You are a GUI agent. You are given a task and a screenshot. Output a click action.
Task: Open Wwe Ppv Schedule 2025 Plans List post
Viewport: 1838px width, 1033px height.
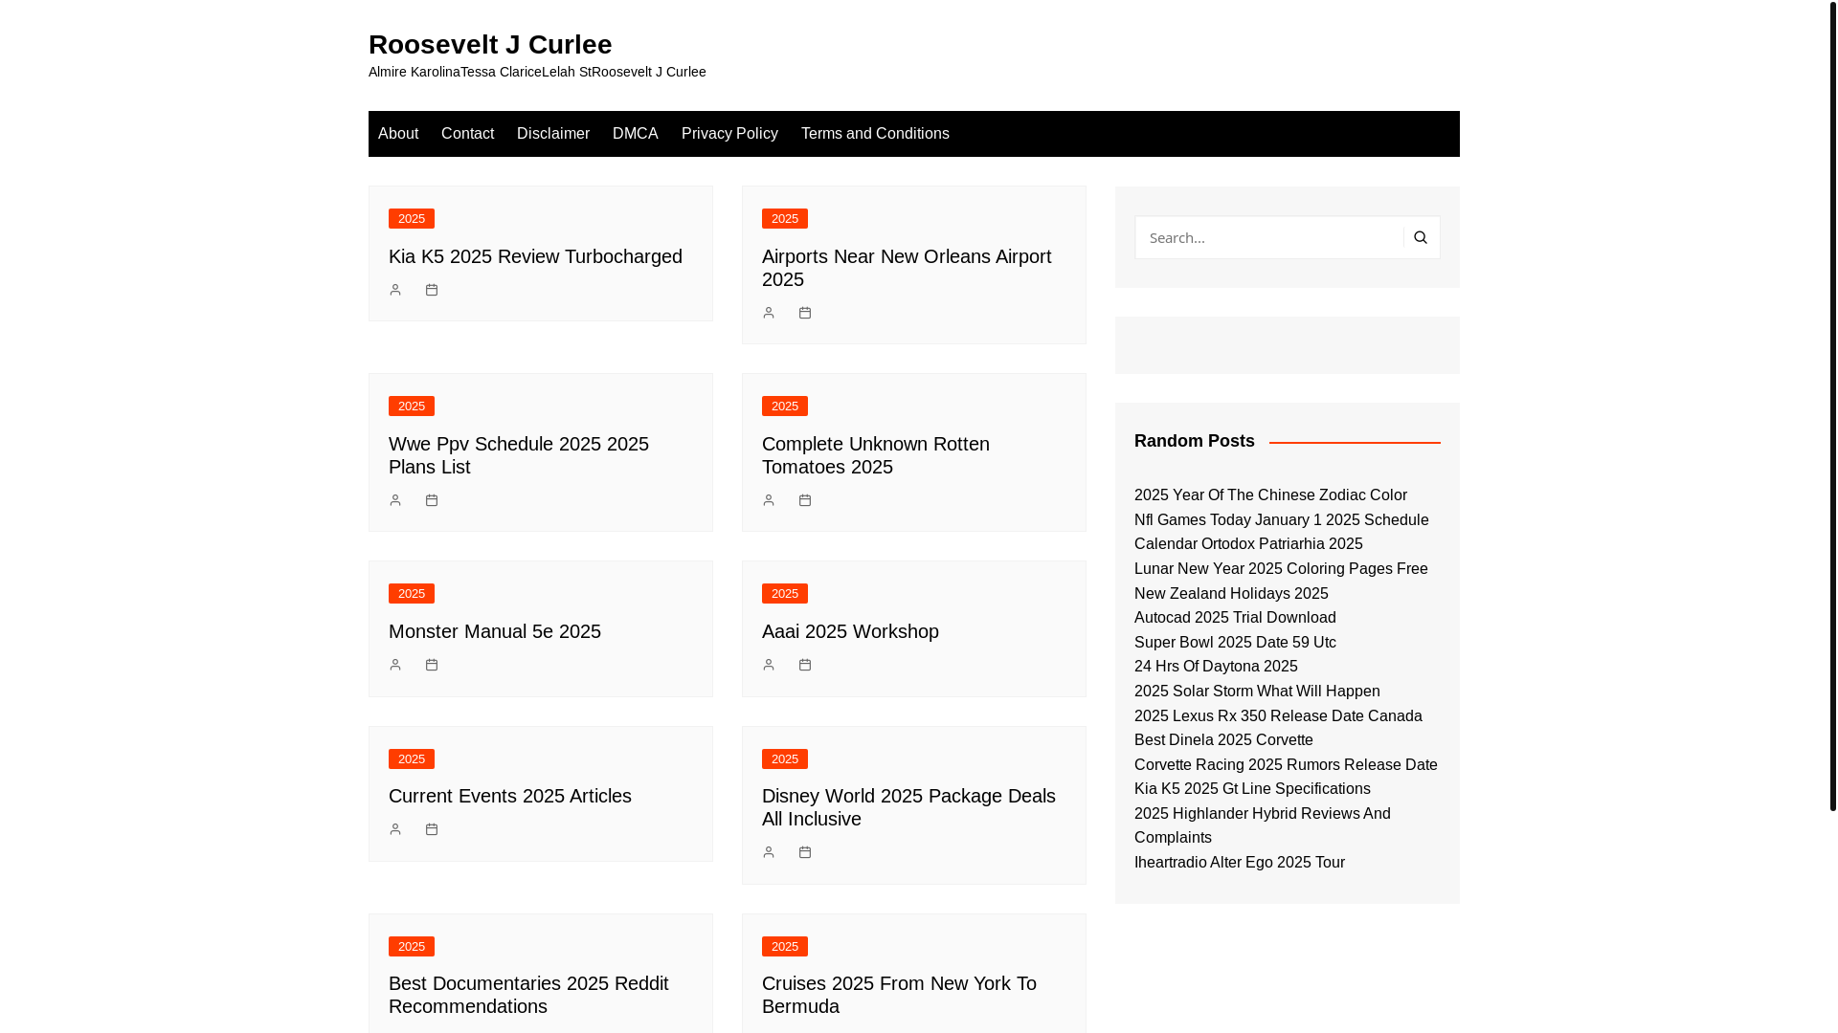click(519, 455)
